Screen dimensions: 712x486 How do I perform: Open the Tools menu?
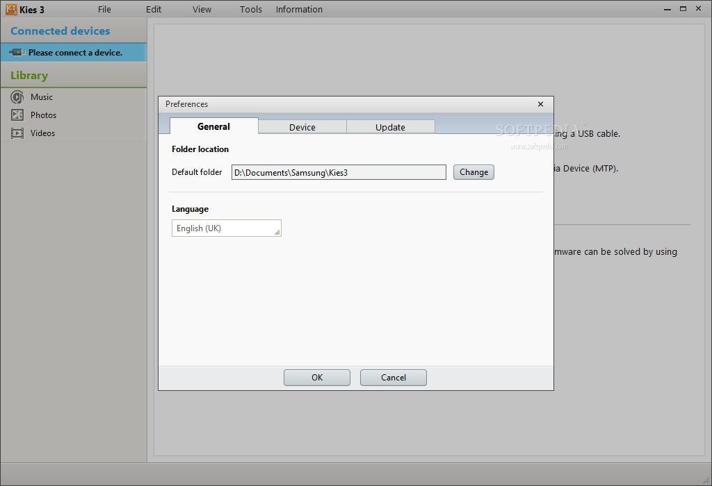click(x=251, y=10)
